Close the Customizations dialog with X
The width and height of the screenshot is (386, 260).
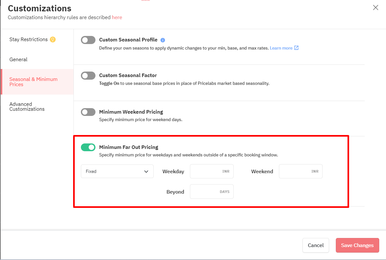375,8
